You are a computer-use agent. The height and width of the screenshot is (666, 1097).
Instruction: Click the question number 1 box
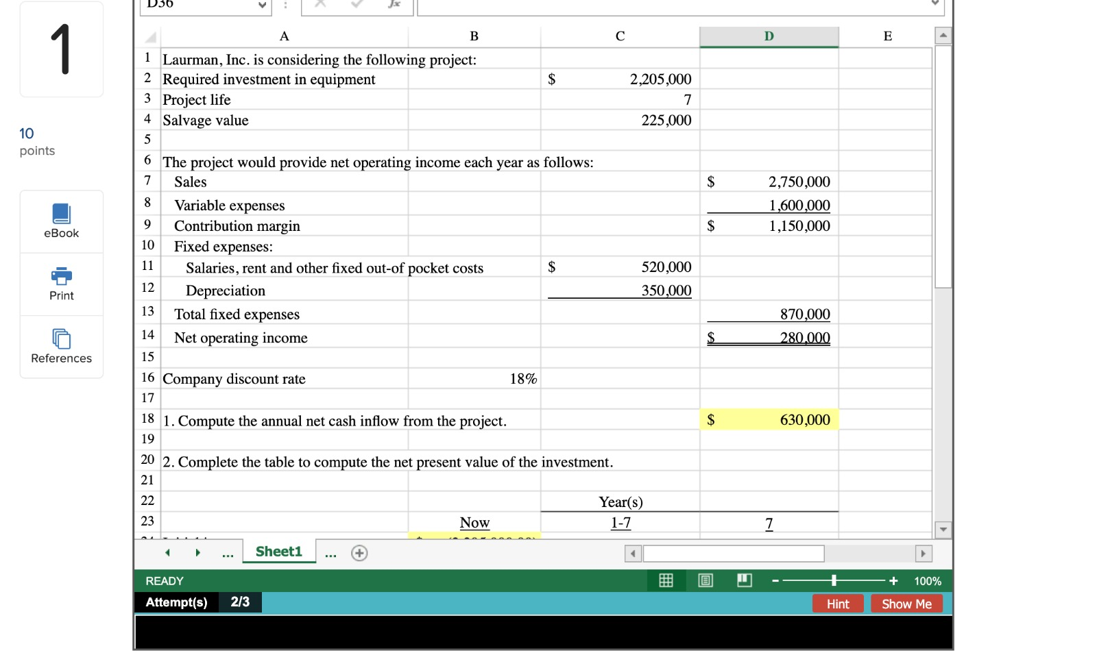62,49
